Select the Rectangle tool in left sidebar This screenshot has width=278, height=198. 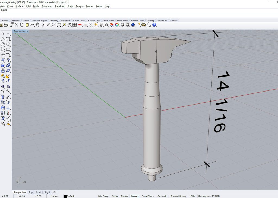[8, 50]
